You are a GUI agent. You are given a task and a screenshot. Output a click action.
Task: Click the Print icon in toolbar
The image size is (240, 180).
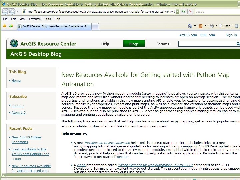click(212, 26)
